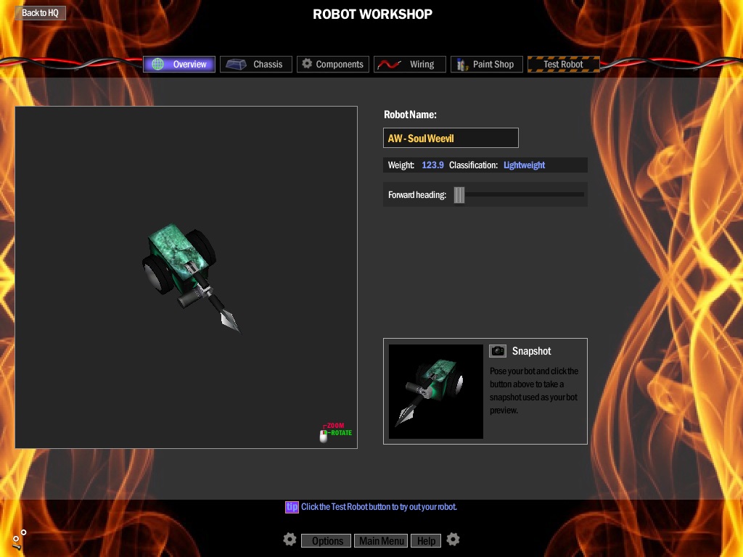Viewport: 743px width, 557px height.
Task: Open Help
Action: point(426,540)
